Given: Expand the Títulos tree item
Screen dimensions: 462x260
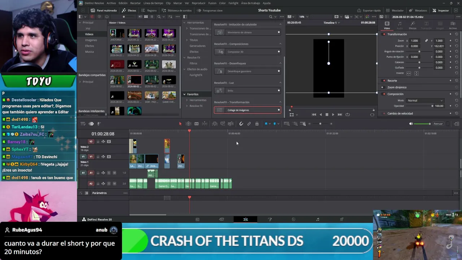Looking at the screenshot, I should click(187, 40).
